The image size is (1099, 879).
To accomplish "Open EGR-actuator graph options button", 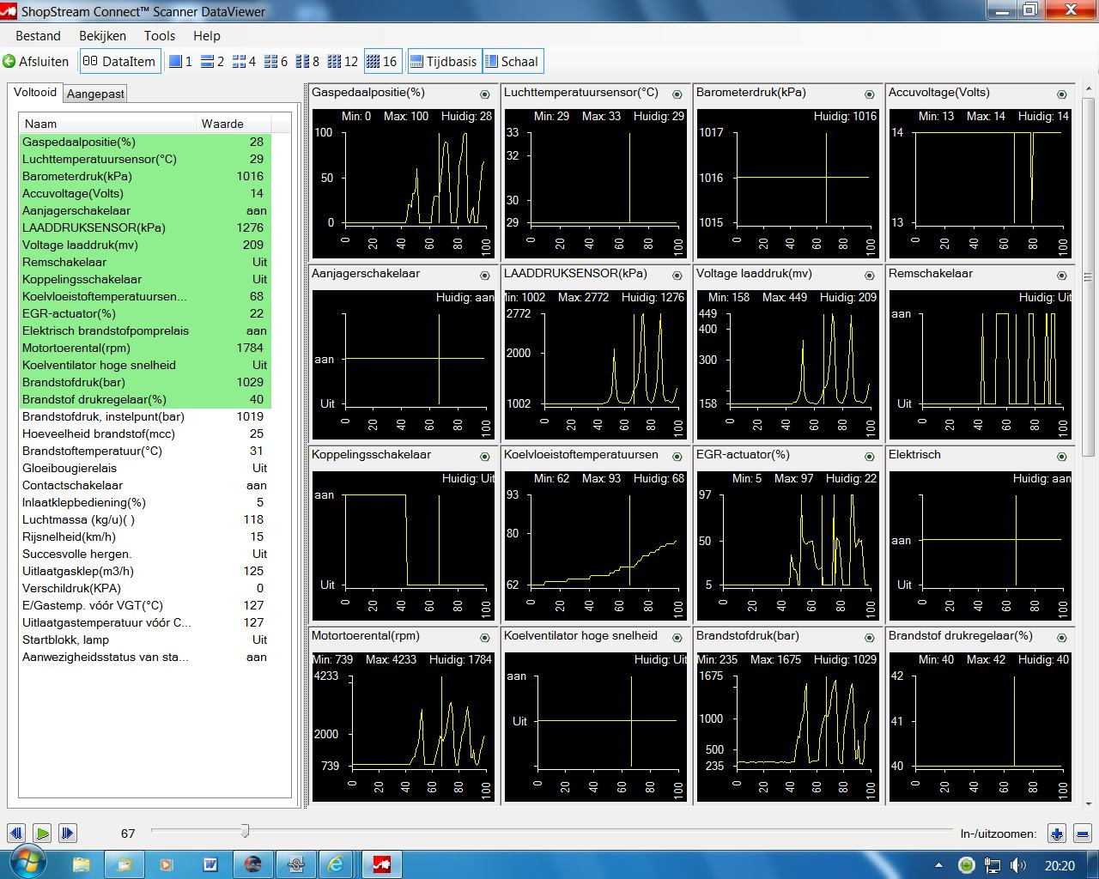I will [x=870, y=457].
